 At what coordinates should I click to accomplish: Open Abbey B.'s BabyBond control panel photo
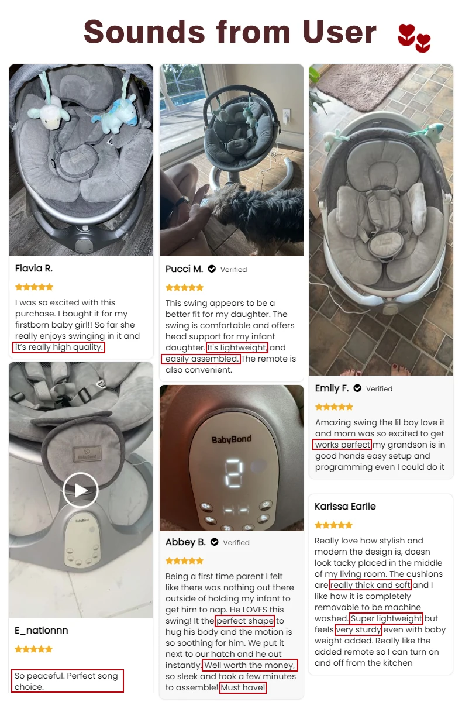coord(232,458)
